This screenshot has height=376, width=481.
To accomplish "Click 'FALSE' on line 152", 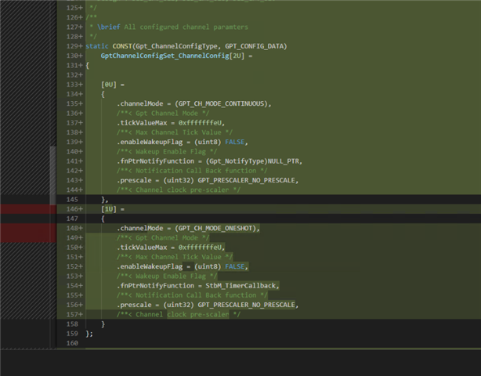I will point(235,266).
